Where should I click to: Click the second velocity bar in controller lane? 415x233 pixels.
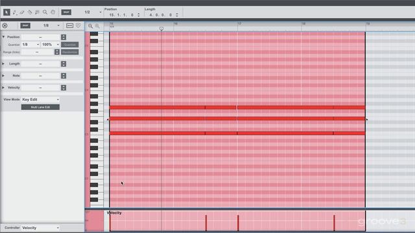(x=206, y=223)
